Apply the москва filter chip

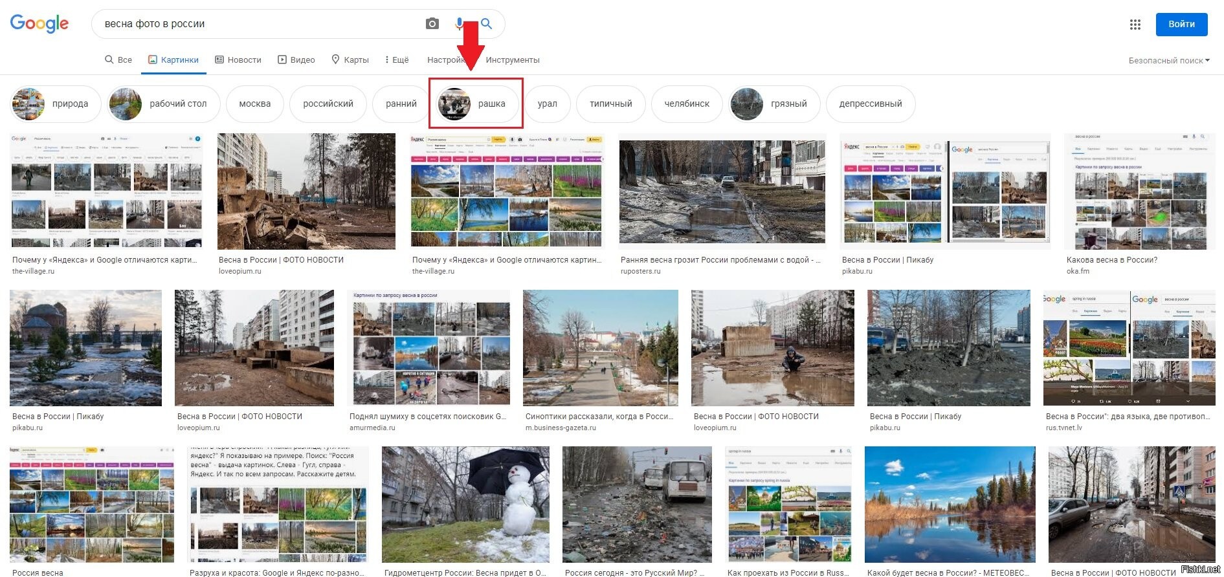[x=255, y=103]
